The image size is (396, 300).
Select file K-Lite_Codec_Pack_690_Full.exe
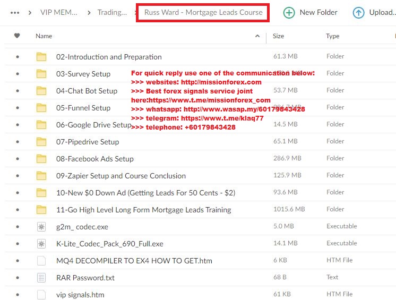(109, 244)
